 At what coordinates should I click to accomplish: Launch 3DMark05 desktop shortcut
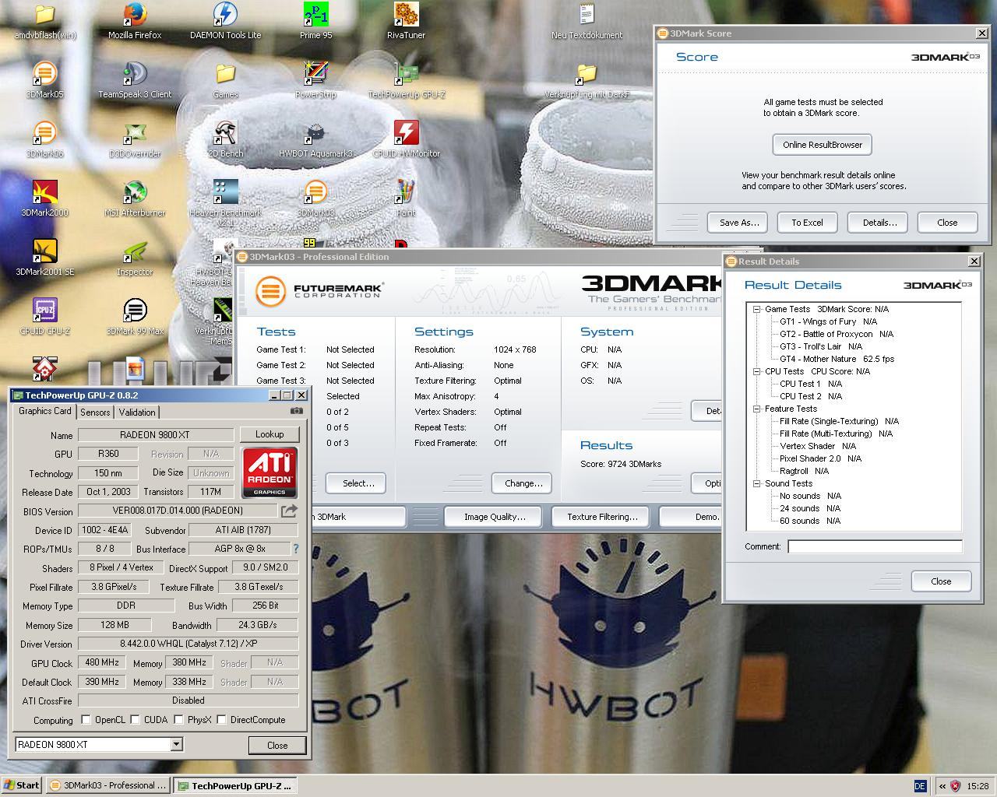[45, 80]
